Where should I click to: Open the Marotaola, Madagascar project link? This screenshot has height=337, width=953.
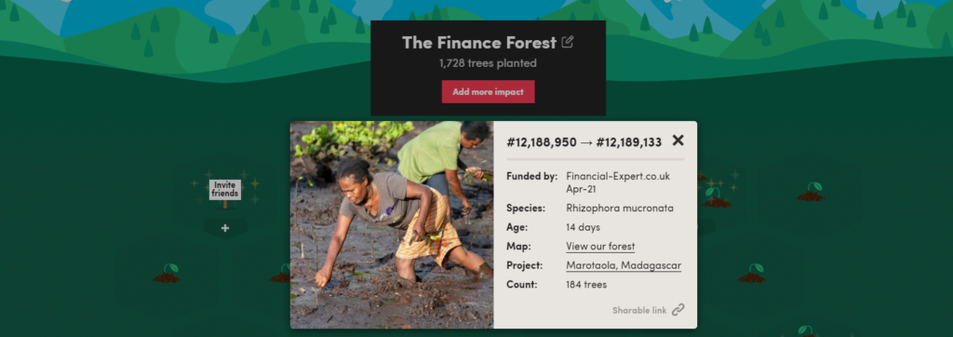click(624, 266)
